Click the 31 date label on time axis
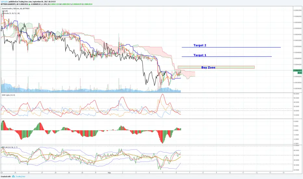Viewport: 303px width, 179px height. tap(96, 172)
